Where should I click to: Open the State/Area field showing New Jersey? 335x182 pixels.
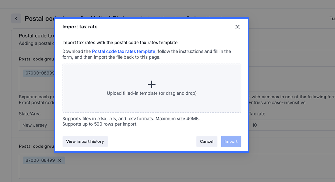click(x=35, y=125)
